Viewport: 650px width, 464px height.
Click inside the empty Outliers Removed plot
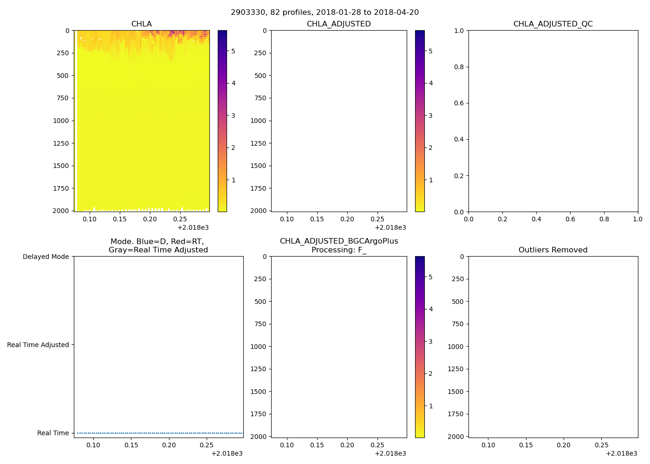552,347
